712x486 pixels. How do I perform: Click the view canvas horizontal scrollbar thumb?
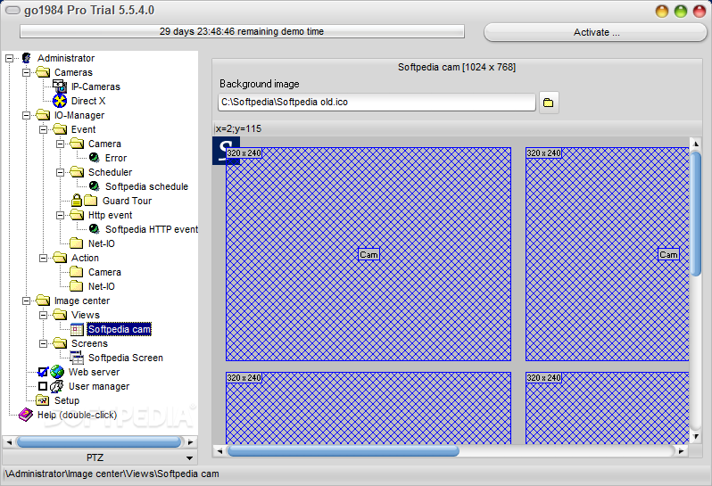344,450
